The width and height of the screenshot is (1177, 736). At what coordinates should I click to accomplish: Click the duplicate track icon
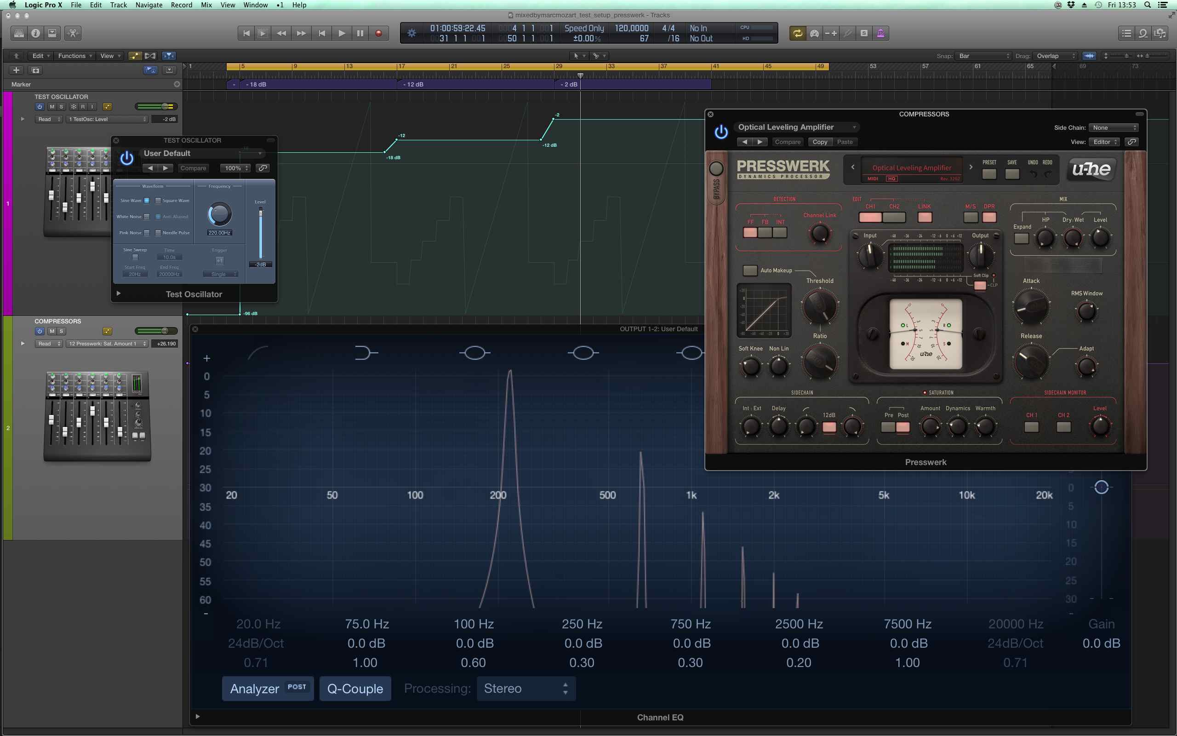coord(35,70)
